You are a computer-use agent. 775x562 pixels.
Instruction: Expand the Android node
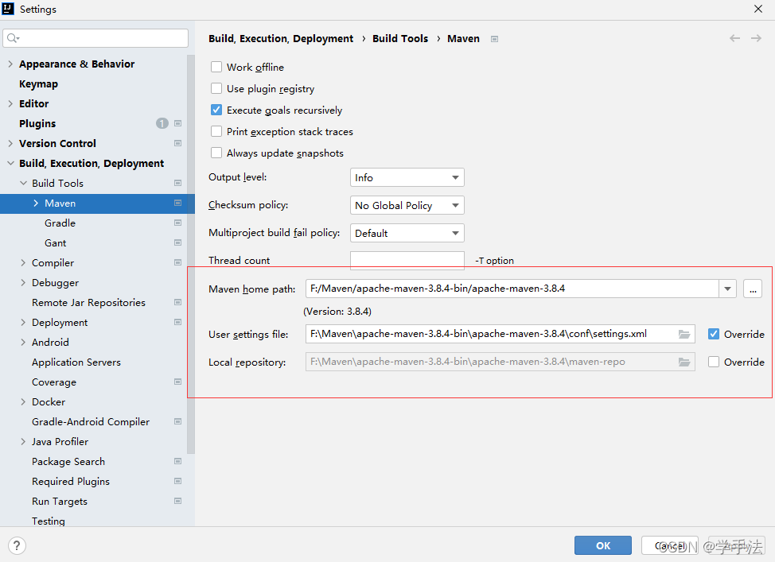(x=23, y=343)
